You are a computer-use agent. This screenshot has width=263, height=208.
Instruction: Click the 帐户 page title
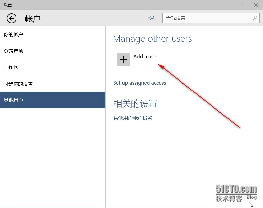click(x=33, y=19)
